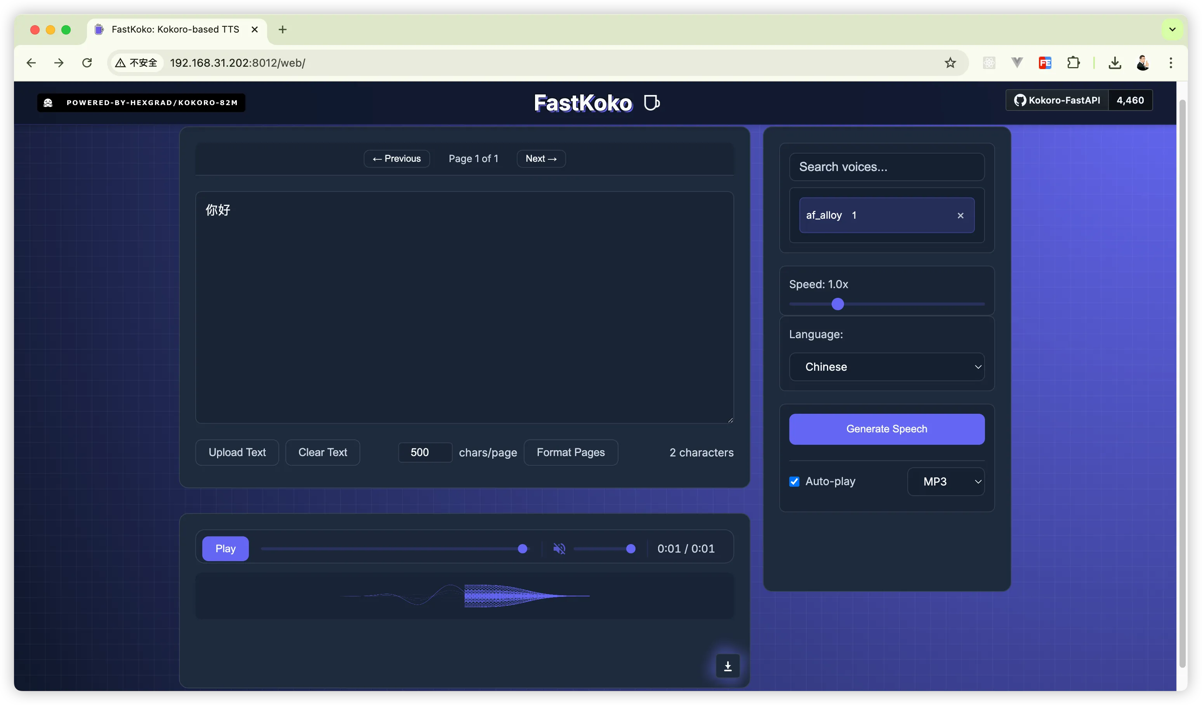The width and height of the screenshot is (1202, 705).
Task: Click the Clear Text button
Action: 323,453
